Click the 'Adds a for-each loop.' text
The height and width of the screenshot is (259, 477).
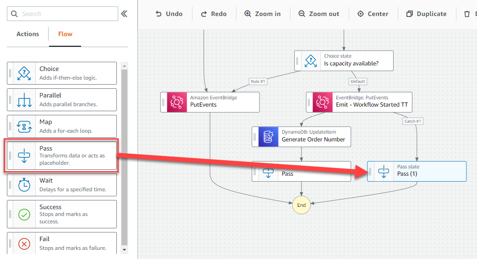coord(66,131)
